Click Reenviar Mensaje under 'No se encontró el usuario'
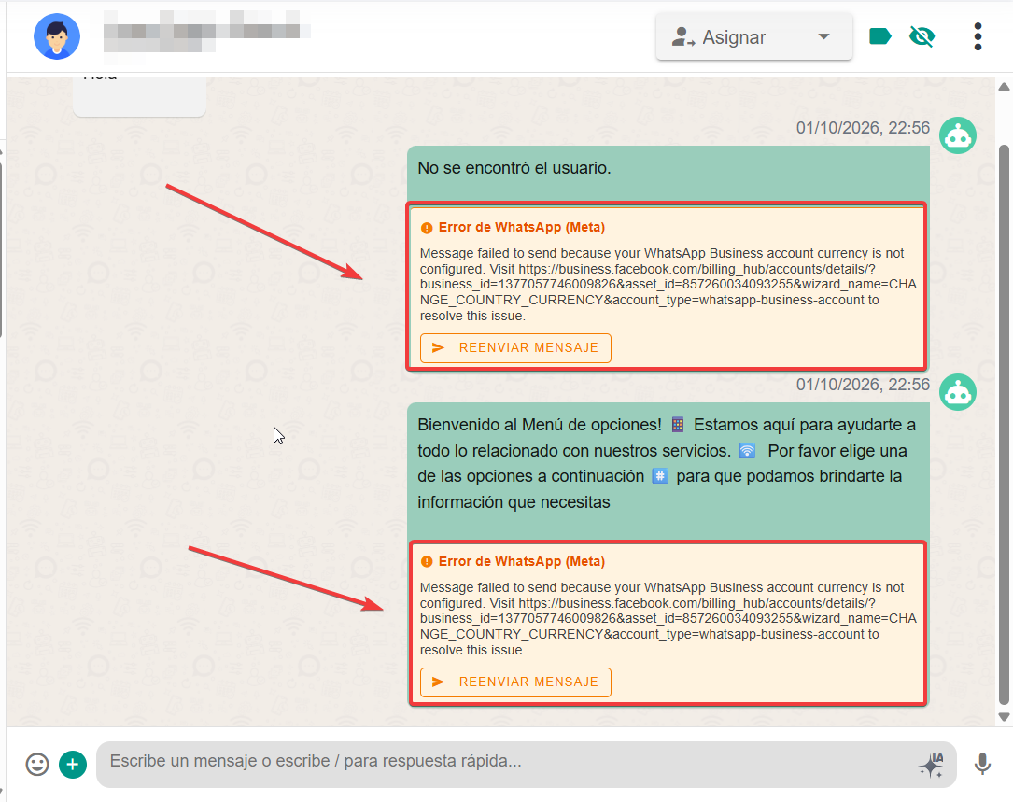The image size is (1013, 802). [515, 347]
